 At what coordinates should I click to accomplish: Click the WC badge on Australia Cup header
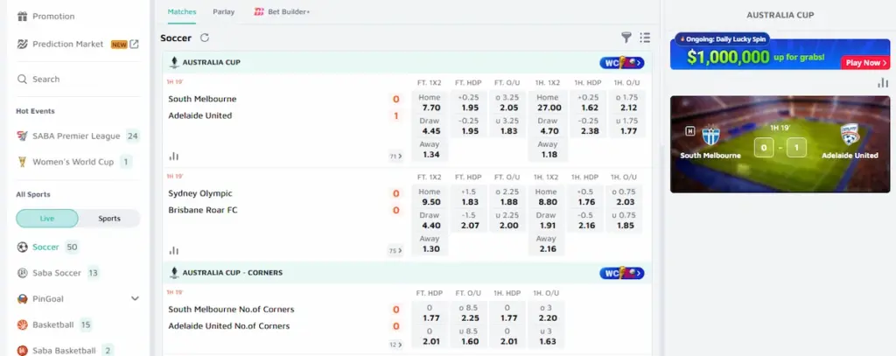tap(622, 62)
